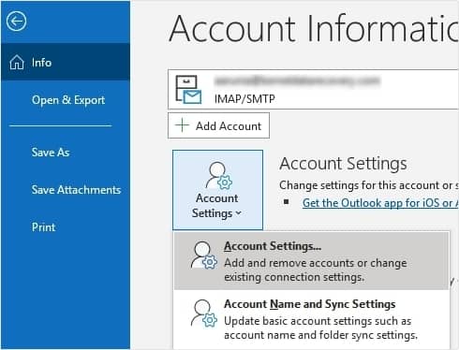Click icon beside Account Name and Sync Settings
This screenshot has height=350, width=459.
click(204, 314)
